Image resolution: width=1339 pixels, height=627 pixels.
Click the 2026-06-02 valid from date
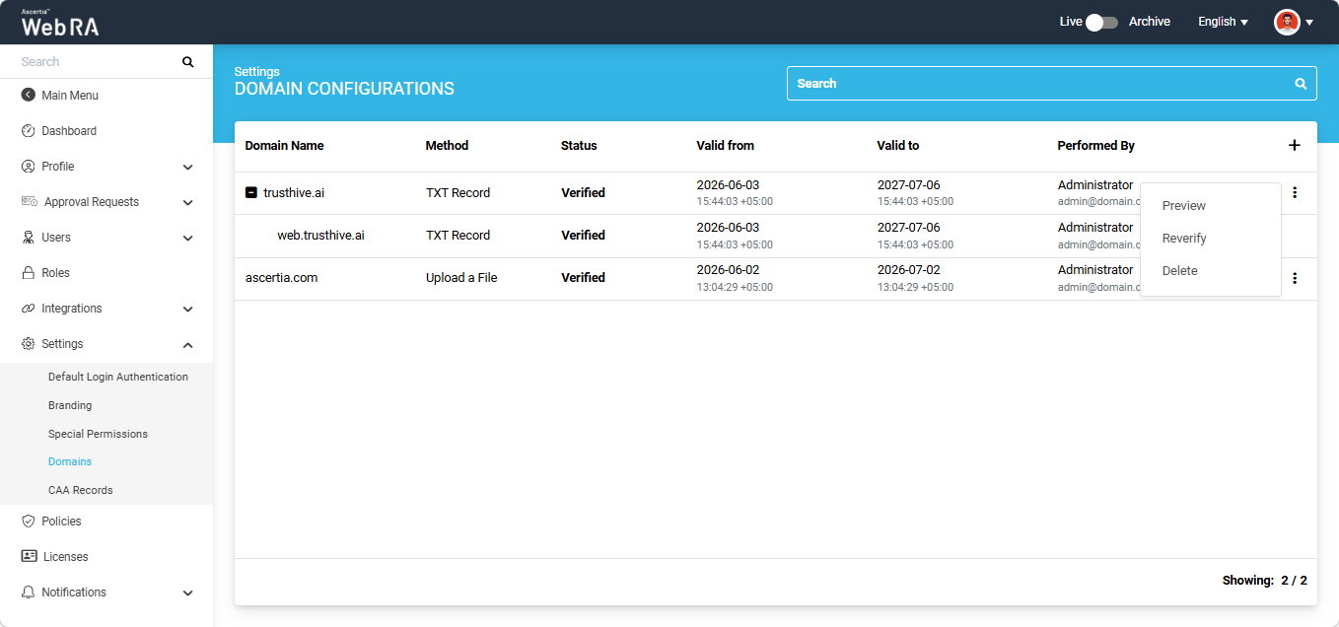[728, 270]
